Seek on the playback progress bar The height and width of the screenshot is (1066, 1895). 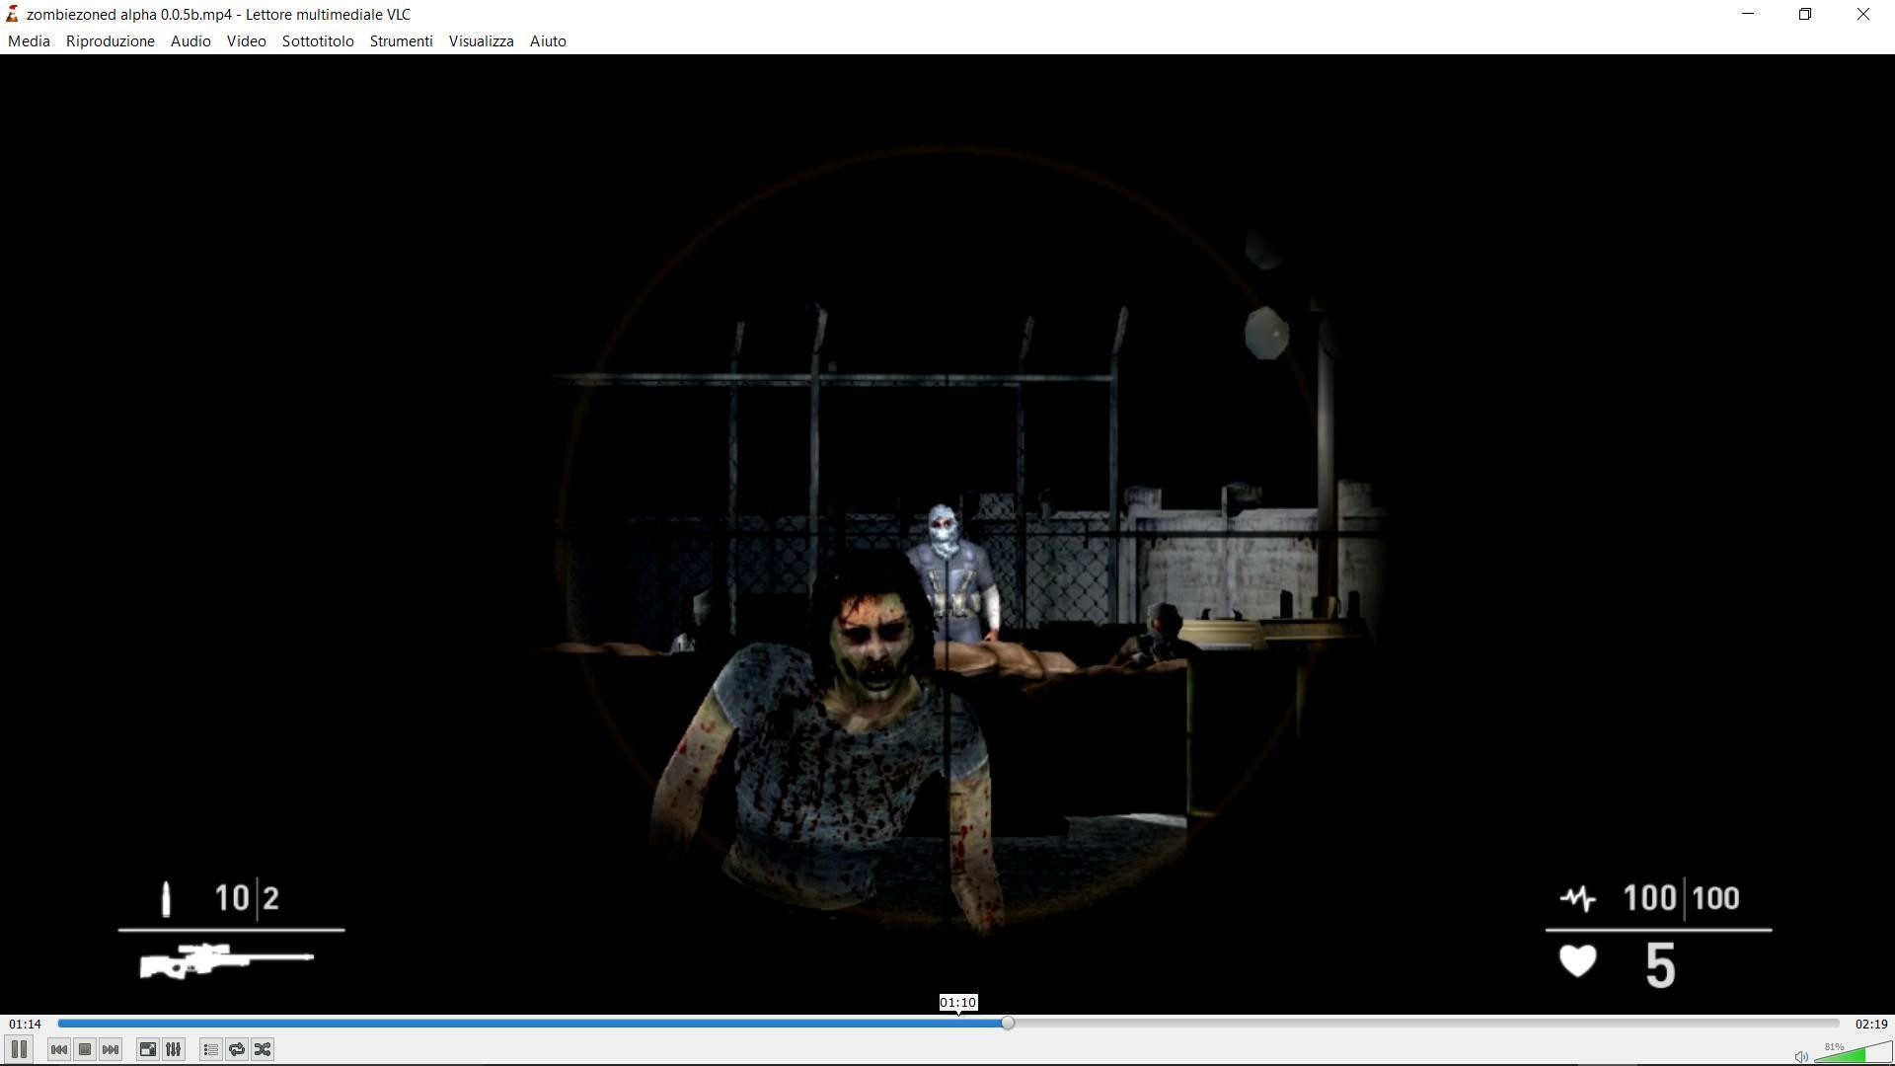(x=948, y=1024)
